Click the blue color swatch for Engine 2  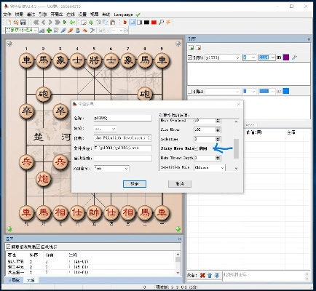286,91
